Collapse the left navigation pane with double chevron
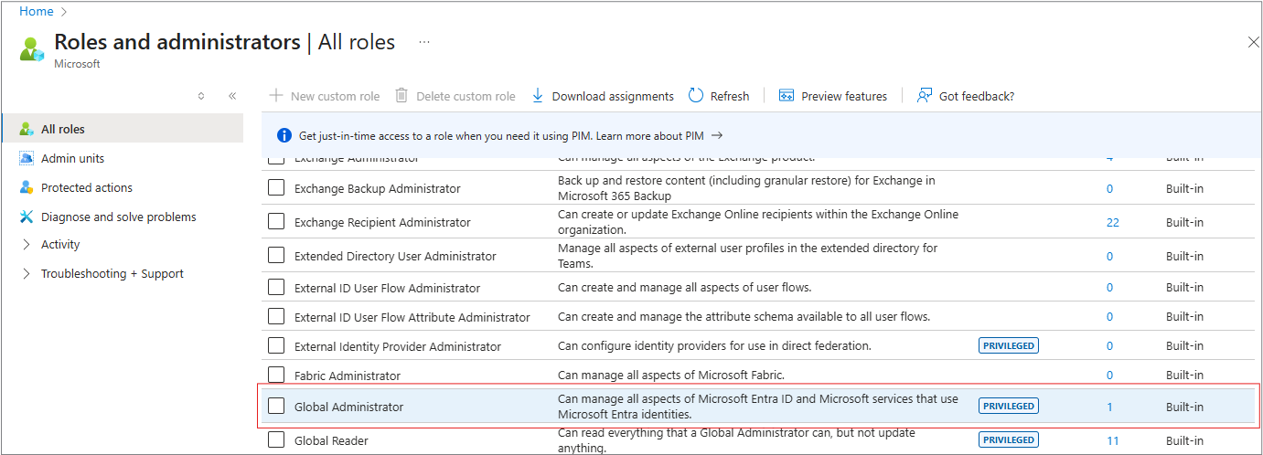The image size is (1263, 455). pos(232,96)
